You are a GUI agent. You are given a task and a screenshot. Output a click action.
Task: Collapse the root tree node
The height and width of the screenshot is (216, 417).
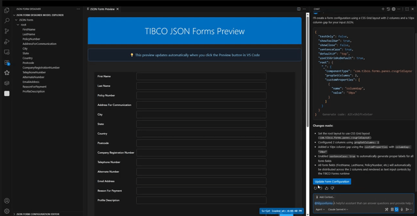tap(18, 24)
